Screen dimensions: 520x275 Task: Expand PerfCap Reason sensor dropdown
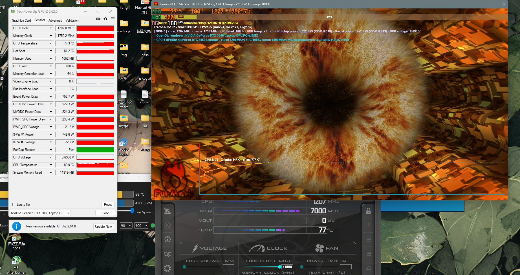click(51, 150)
